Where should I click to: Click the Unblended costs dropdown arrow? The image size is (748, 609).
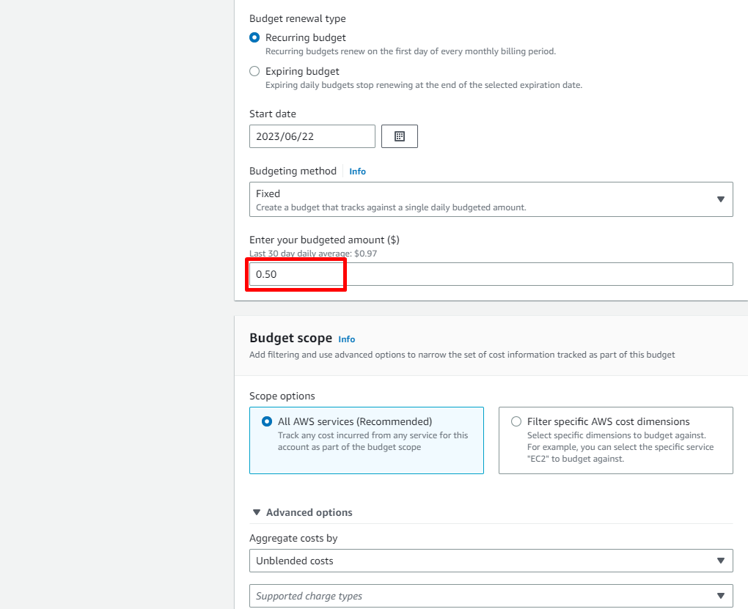[x=720, y=561]
